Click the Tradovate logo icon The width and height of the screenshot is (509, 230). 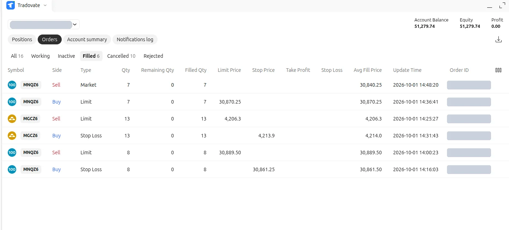click(x=11, y=5)
